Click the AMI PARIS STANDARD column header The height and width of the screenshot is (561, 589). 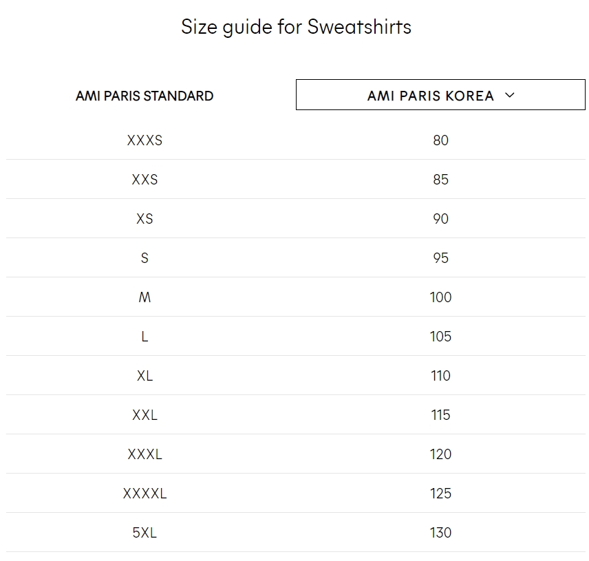point(144,96)
